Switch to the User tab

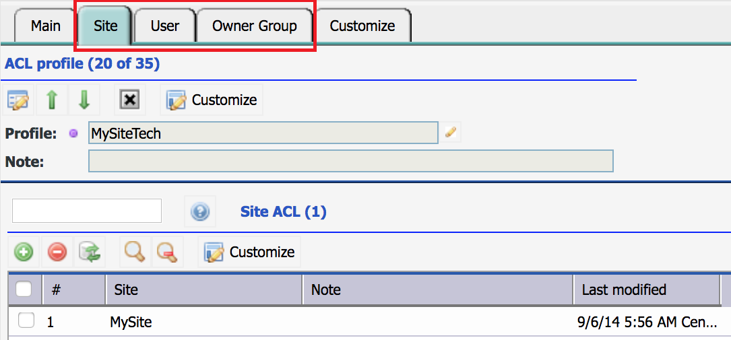click(165, 26)
